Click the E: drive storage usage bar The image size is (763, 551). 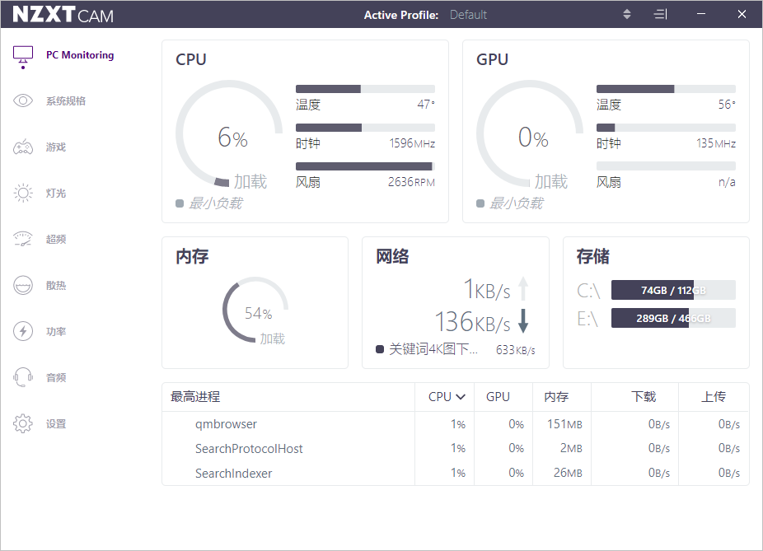coord(672,318)
